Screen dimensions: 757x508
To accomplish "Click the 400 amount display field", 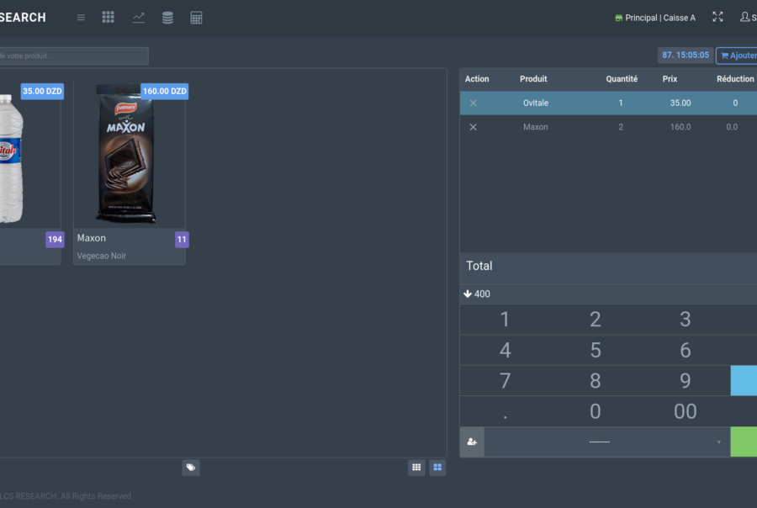I will pos(608,294).
